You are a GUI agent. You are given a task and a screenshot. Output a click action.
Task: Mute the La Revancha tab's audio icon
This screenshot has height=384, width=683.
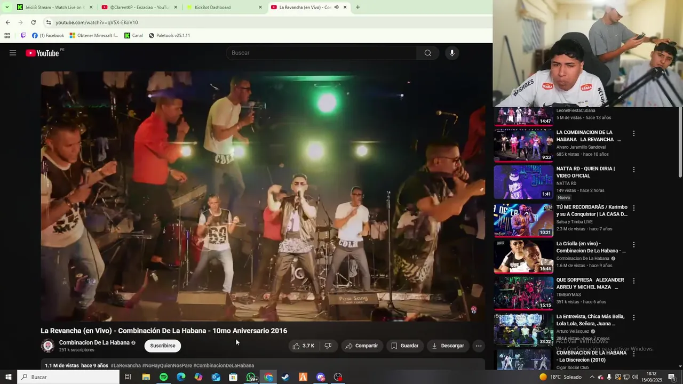(x=336, y=7)
